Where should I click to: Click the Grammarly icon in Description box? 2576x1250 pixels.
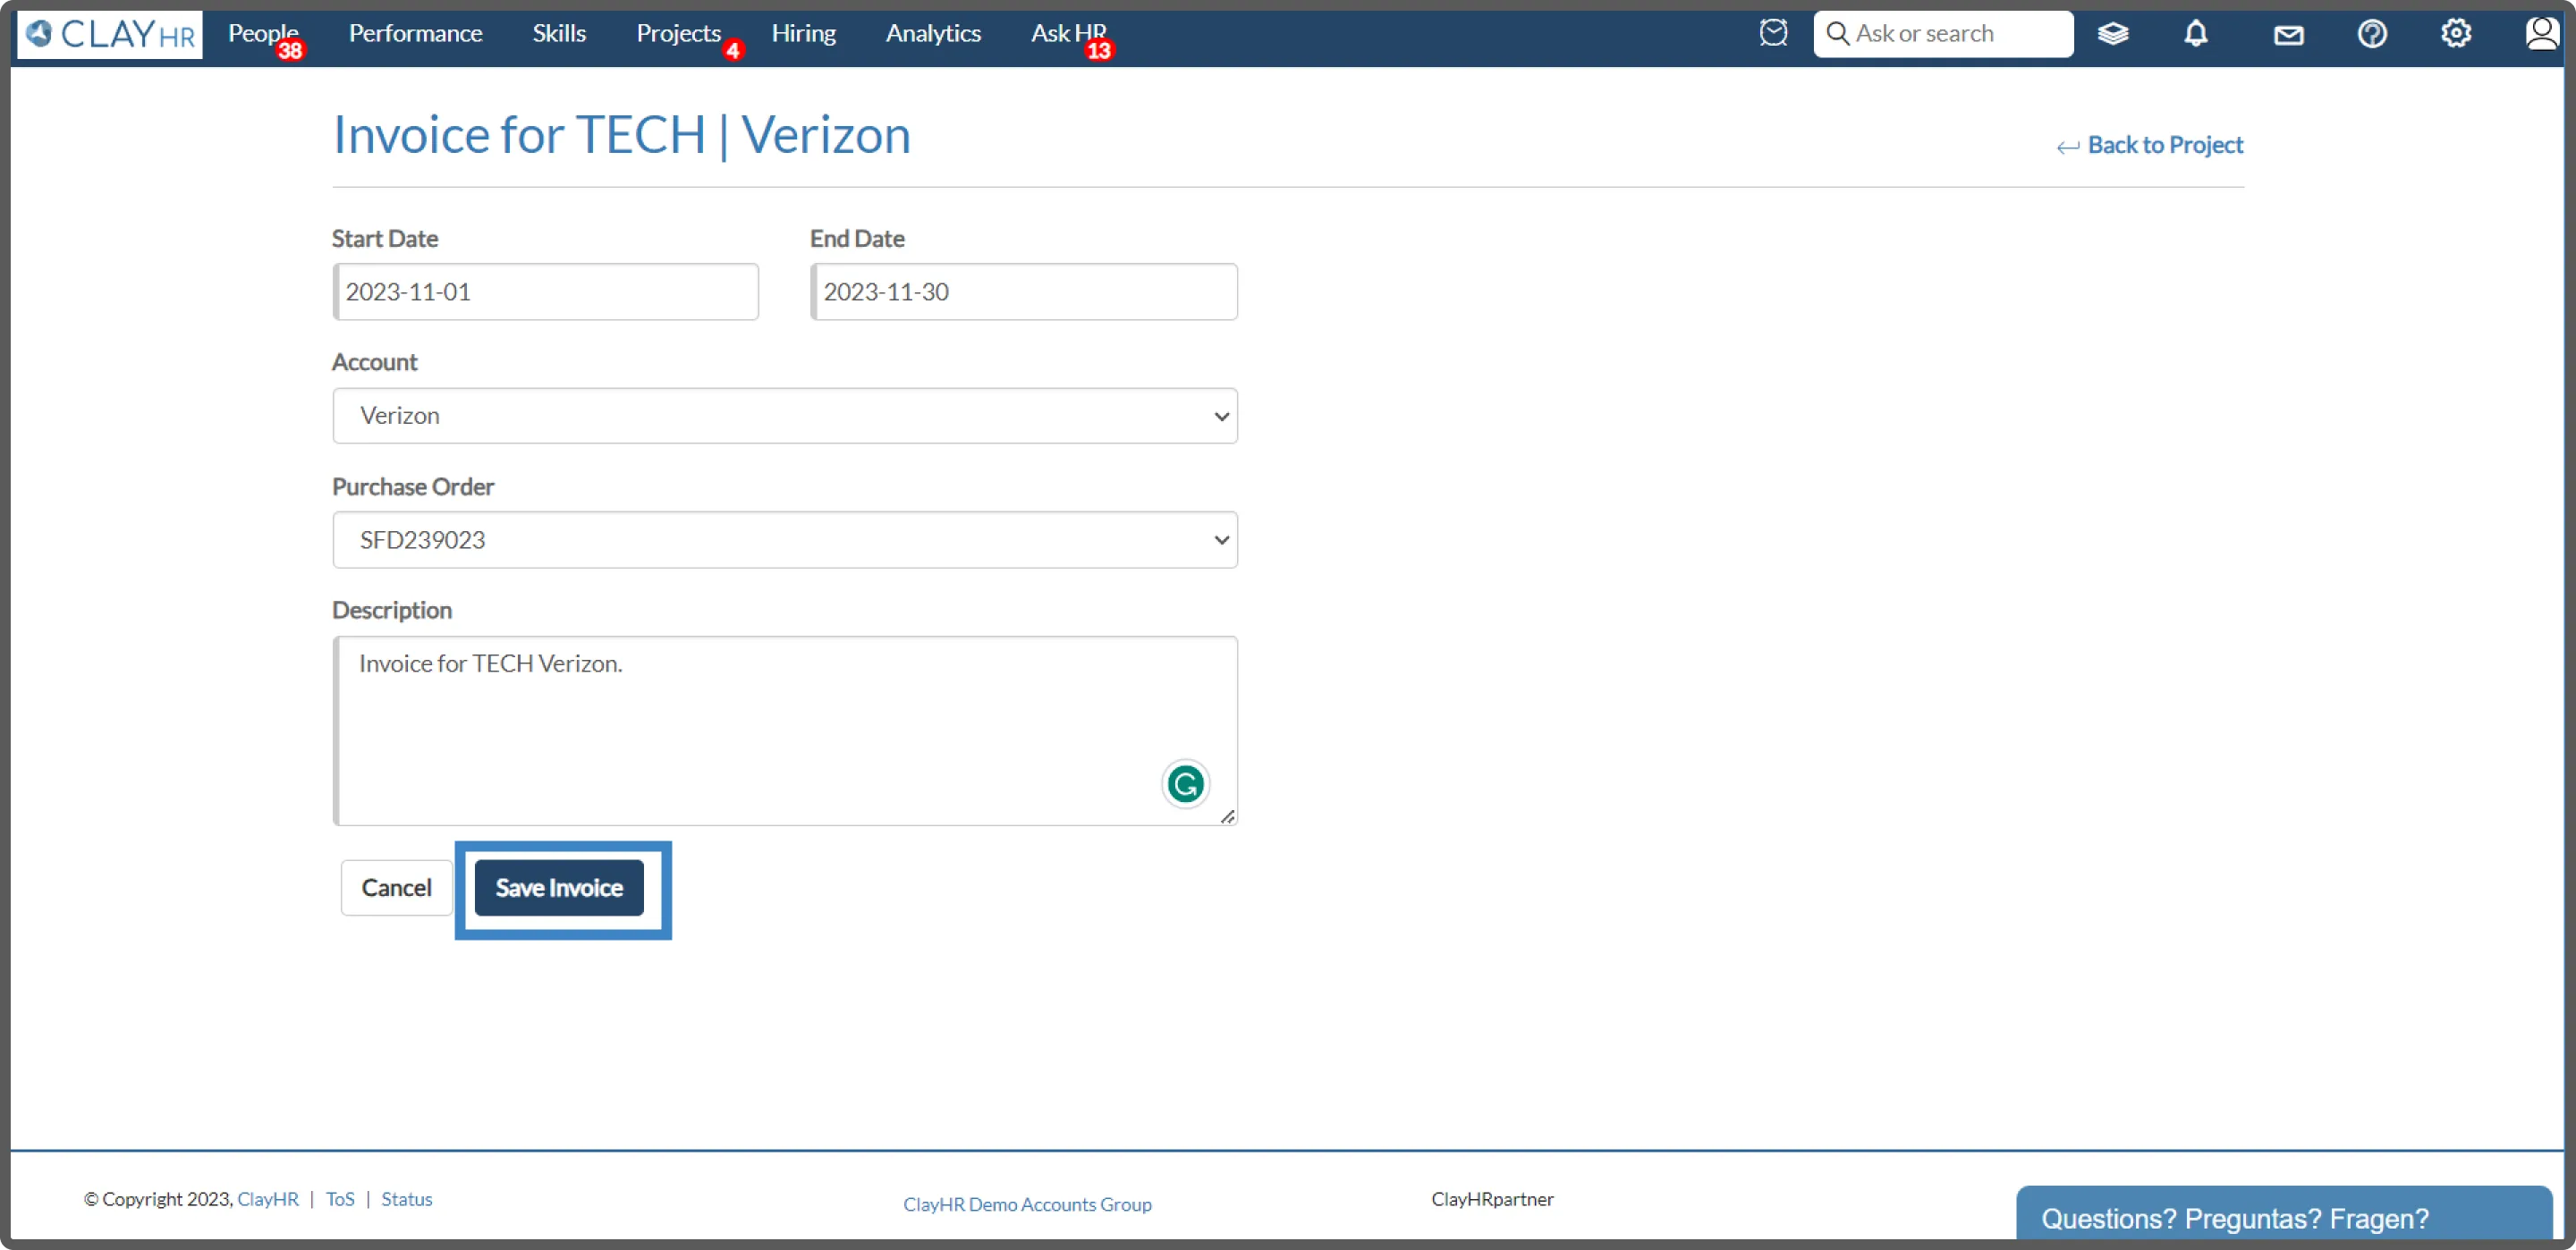click(1185, 784)
